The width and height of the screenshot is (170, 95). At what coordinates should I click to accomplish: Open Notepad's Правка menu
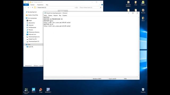pyautogui.click(x=50, y=16)
